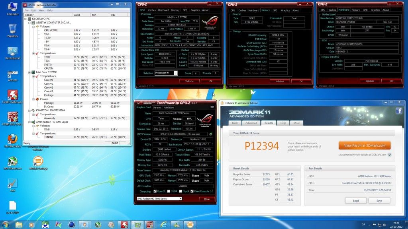This screenshot has height=229, width=408.
Task: Switch to 3DMark orange taskbar icon
Action: [190, 225]
